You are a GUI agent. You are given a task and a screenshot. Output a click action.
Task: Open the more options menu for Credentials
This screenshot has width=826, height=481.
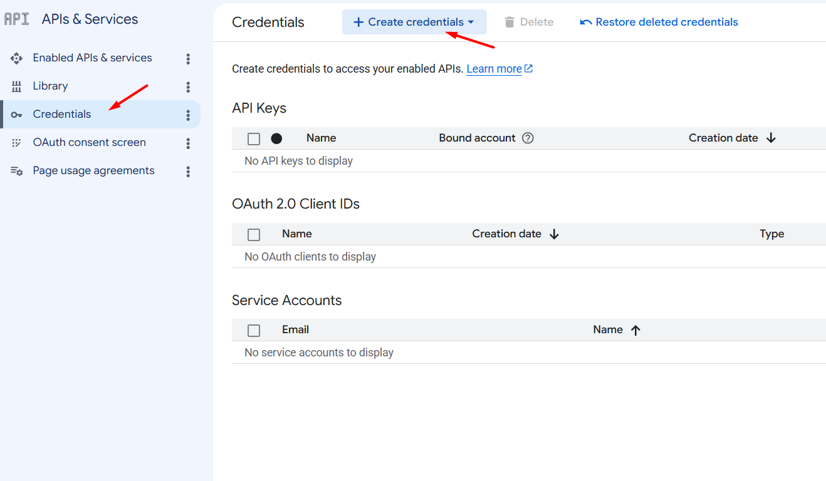click(x=188, y=115)
